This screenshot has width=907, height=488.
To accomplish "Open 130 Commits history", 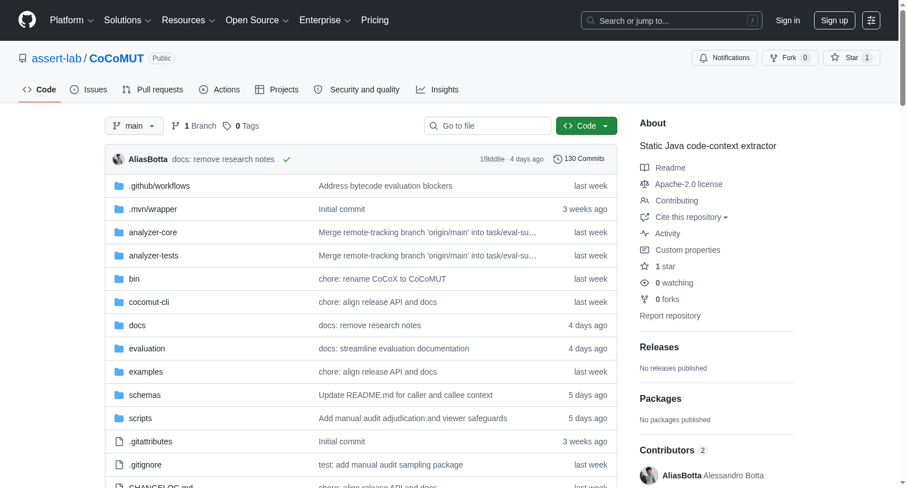I will (579, 159).
